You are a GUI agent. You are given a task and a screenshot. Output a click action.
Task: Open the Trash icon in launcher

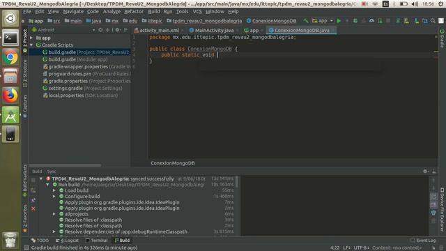[10, 240]
